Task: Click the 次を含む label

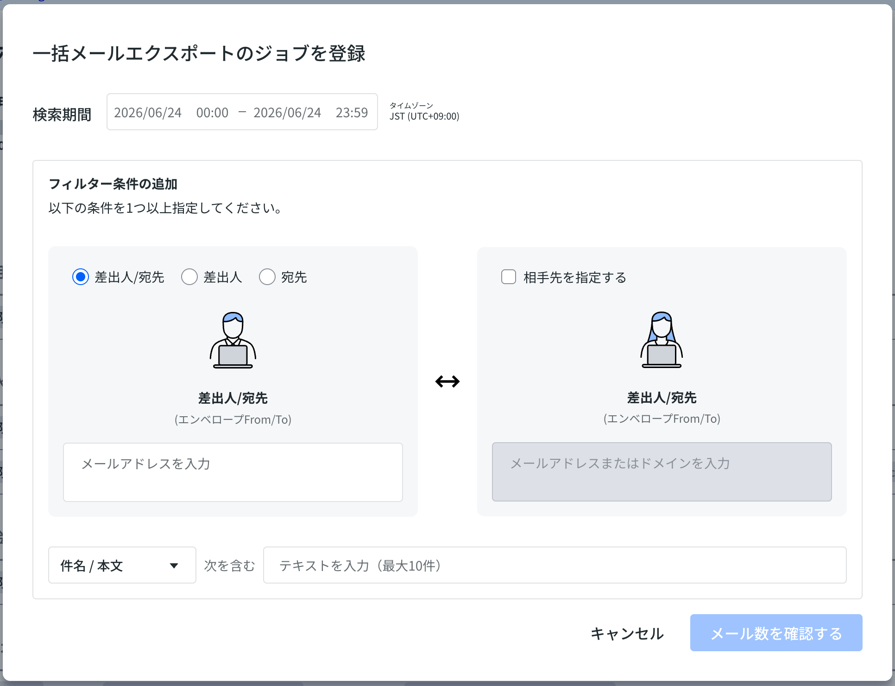Action: point(230,565)
